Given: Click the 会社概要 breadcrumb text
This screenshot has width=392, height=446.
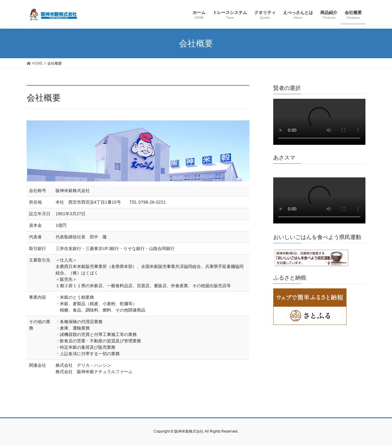Looking at the screenshot, I should pos(55,63).
